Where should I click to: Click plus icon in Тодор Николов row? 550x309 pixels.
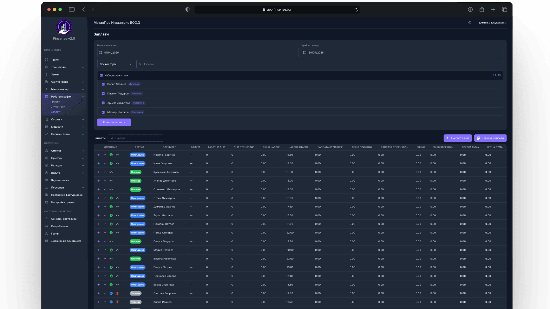pos(99,215)
